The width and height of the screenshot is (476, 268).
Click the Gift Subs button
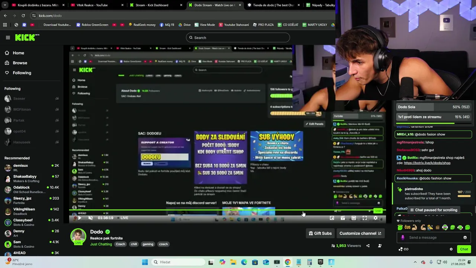tap(320, 233)
